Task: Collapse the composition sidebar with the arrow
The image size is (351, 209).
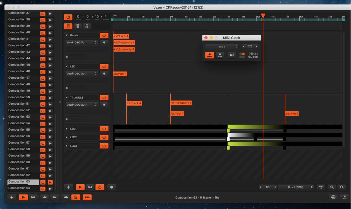Action: [x=60, y=102]
